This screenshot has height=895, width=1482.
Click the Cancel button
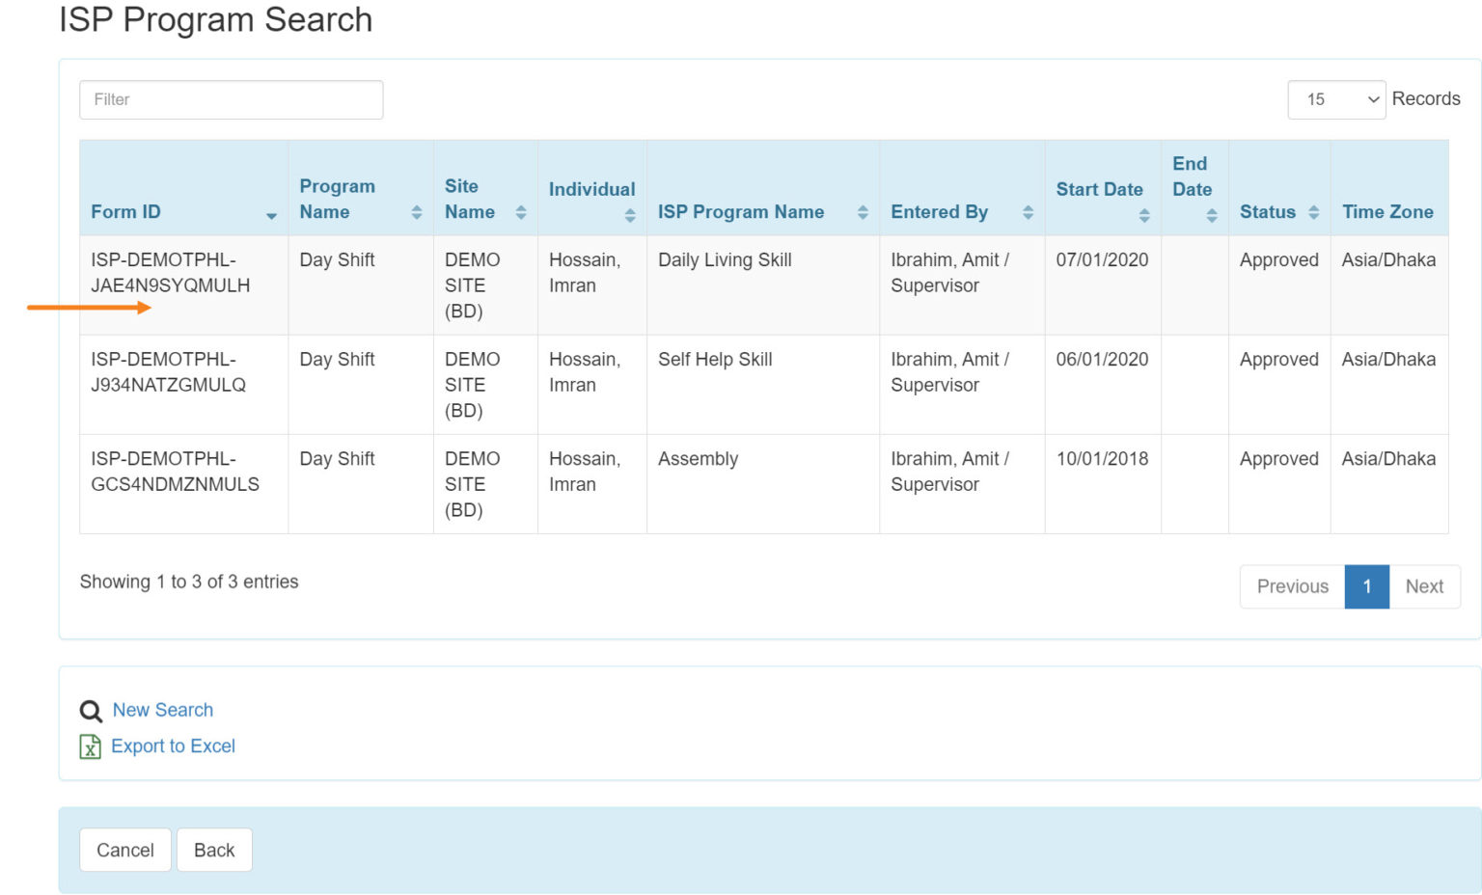[124, 850]
